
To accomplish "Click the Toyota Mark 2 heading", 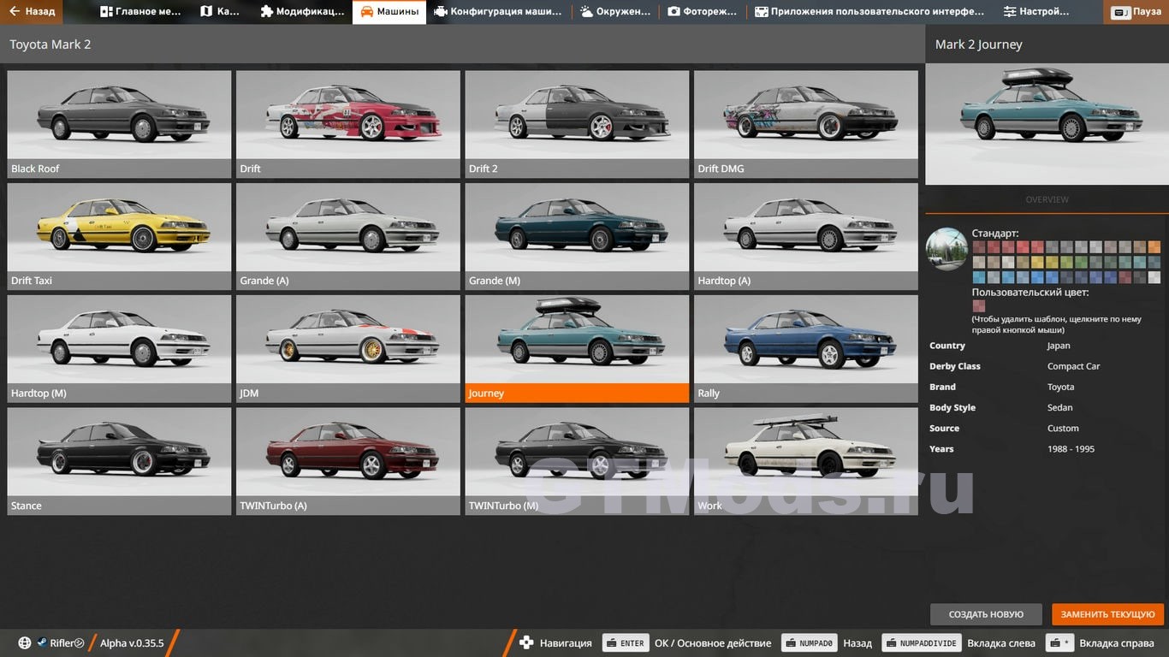I will (x=50, y=44).
